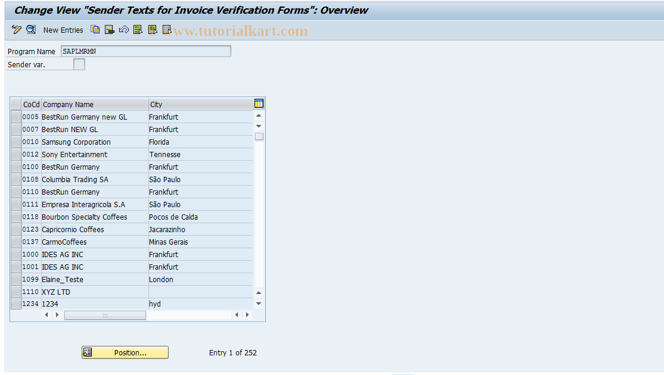Click the Undo Change icon

point(123,30)
